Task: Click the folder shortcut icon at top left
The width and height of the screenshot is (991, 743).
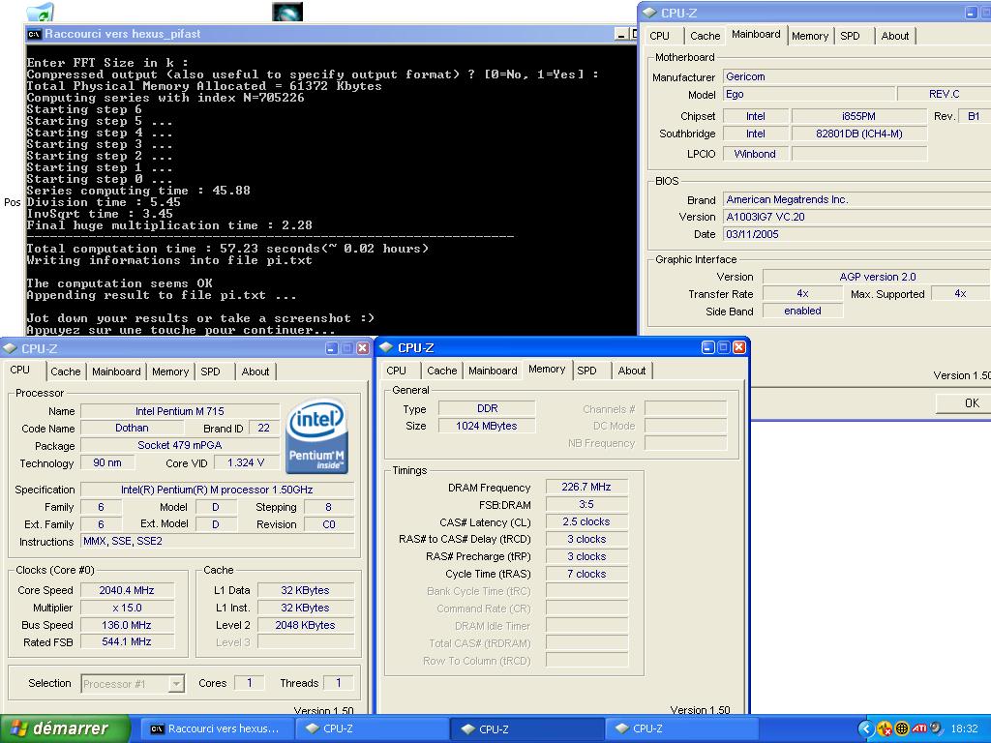Action: coord(41,12)
